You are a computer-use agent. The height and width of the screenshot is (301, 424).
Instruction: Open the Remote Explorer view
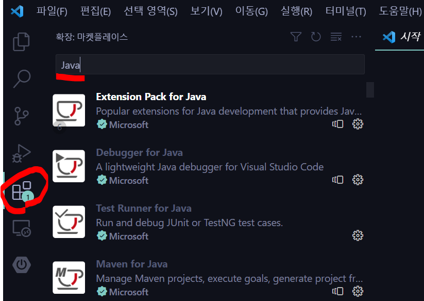point(21,228)
